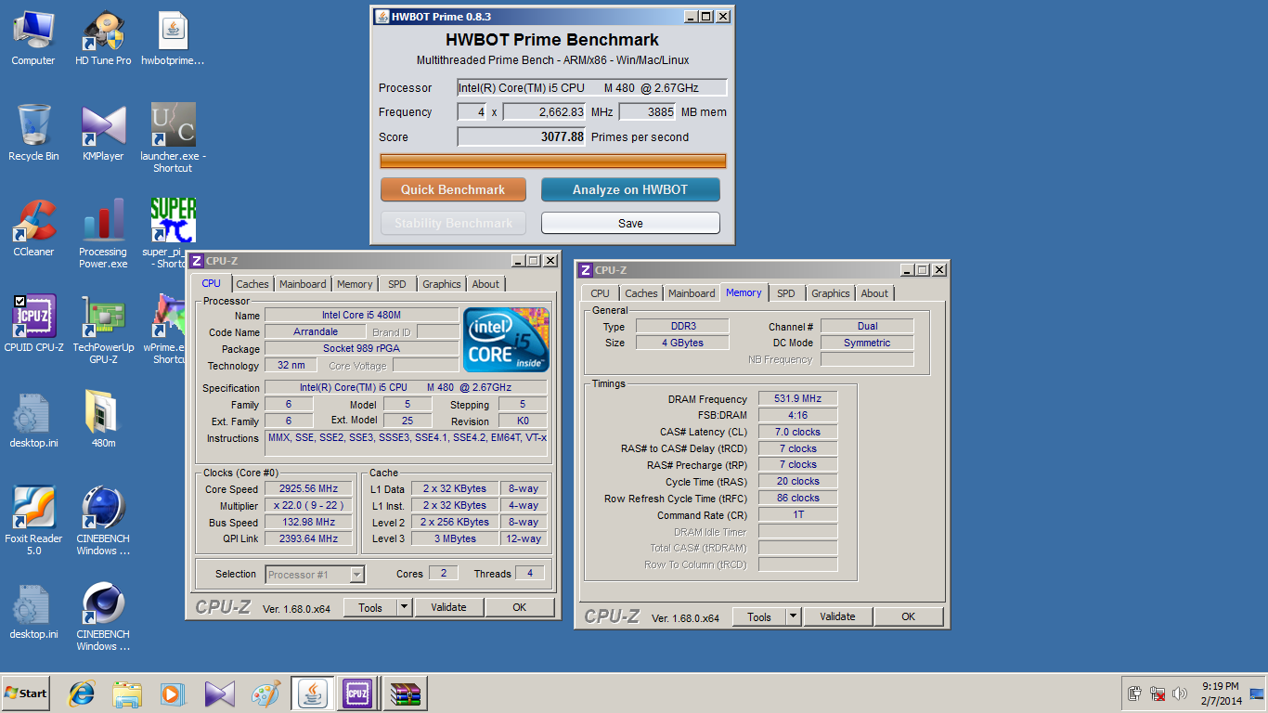The image size is (1268, 713).
Task: Open Paint from the taskbar
Action: click(265, 694)
